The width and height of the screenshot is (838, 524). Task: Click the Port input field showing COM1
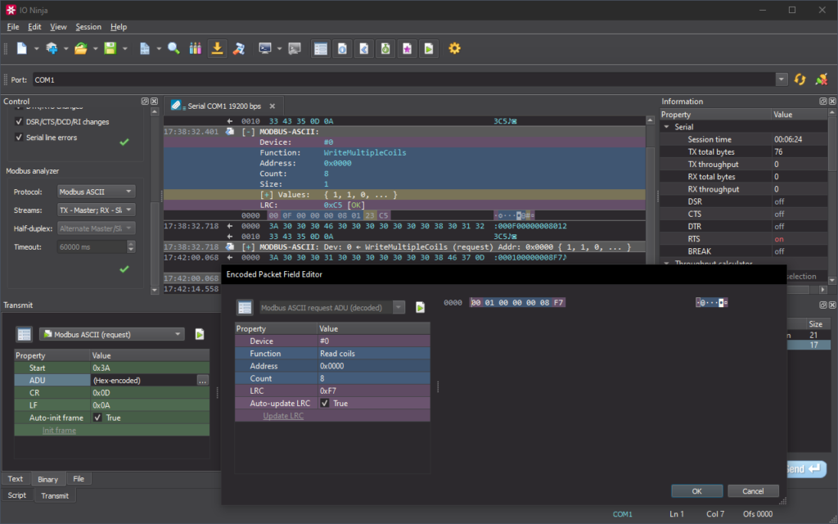click(401, 79)
